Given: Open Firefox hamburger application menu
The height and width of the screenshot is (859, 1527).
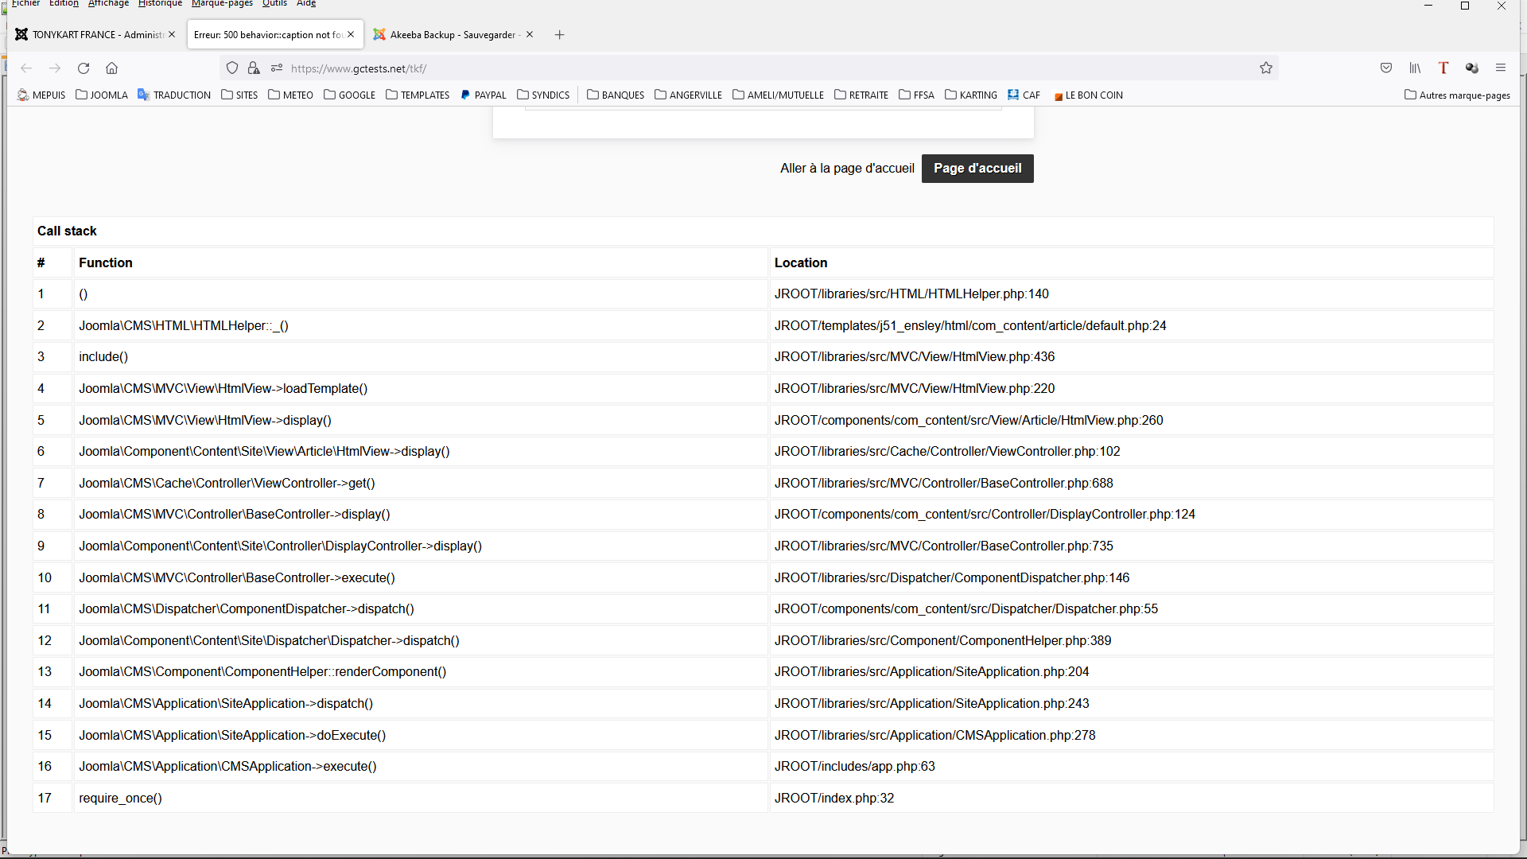Looking at the screenshot, I should 1501,68.
